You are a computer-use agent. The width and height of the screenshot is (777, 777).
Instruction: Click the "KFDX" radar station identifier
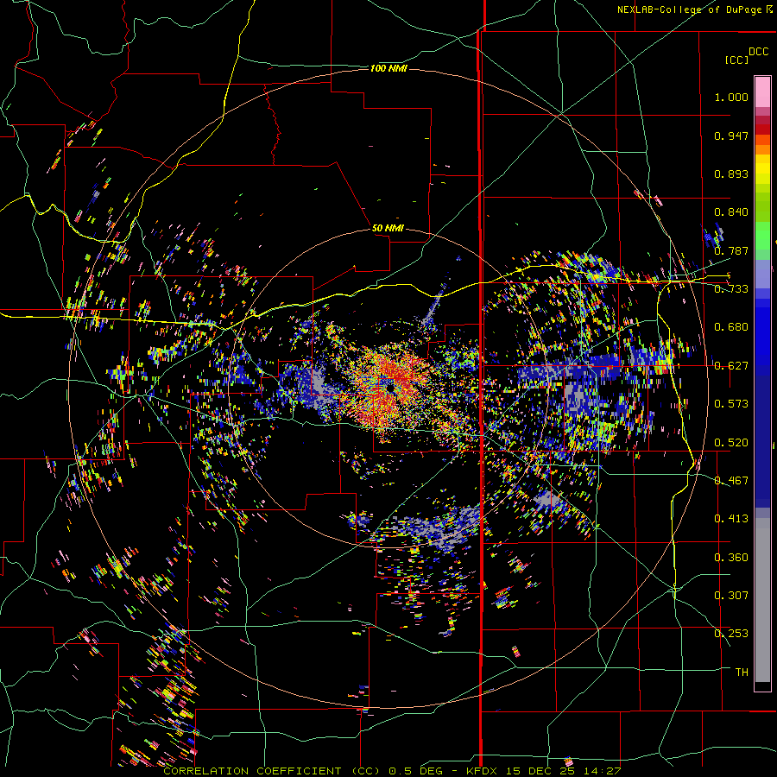pos(483,771)
